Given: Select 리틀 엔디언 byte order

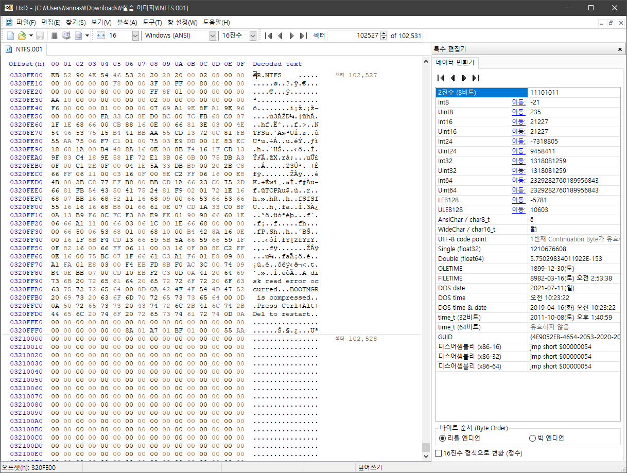Looking at the screenshot, I should pyautogui.click(x=460, y=438).
